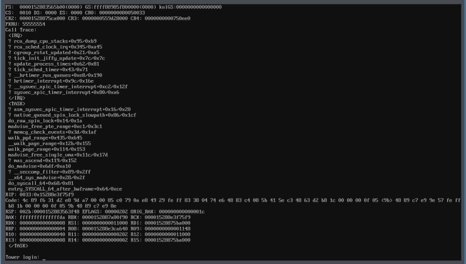
Task: Select madvise_free_single_vma+0x11c/0x17d entry
Action: point(58,155)
